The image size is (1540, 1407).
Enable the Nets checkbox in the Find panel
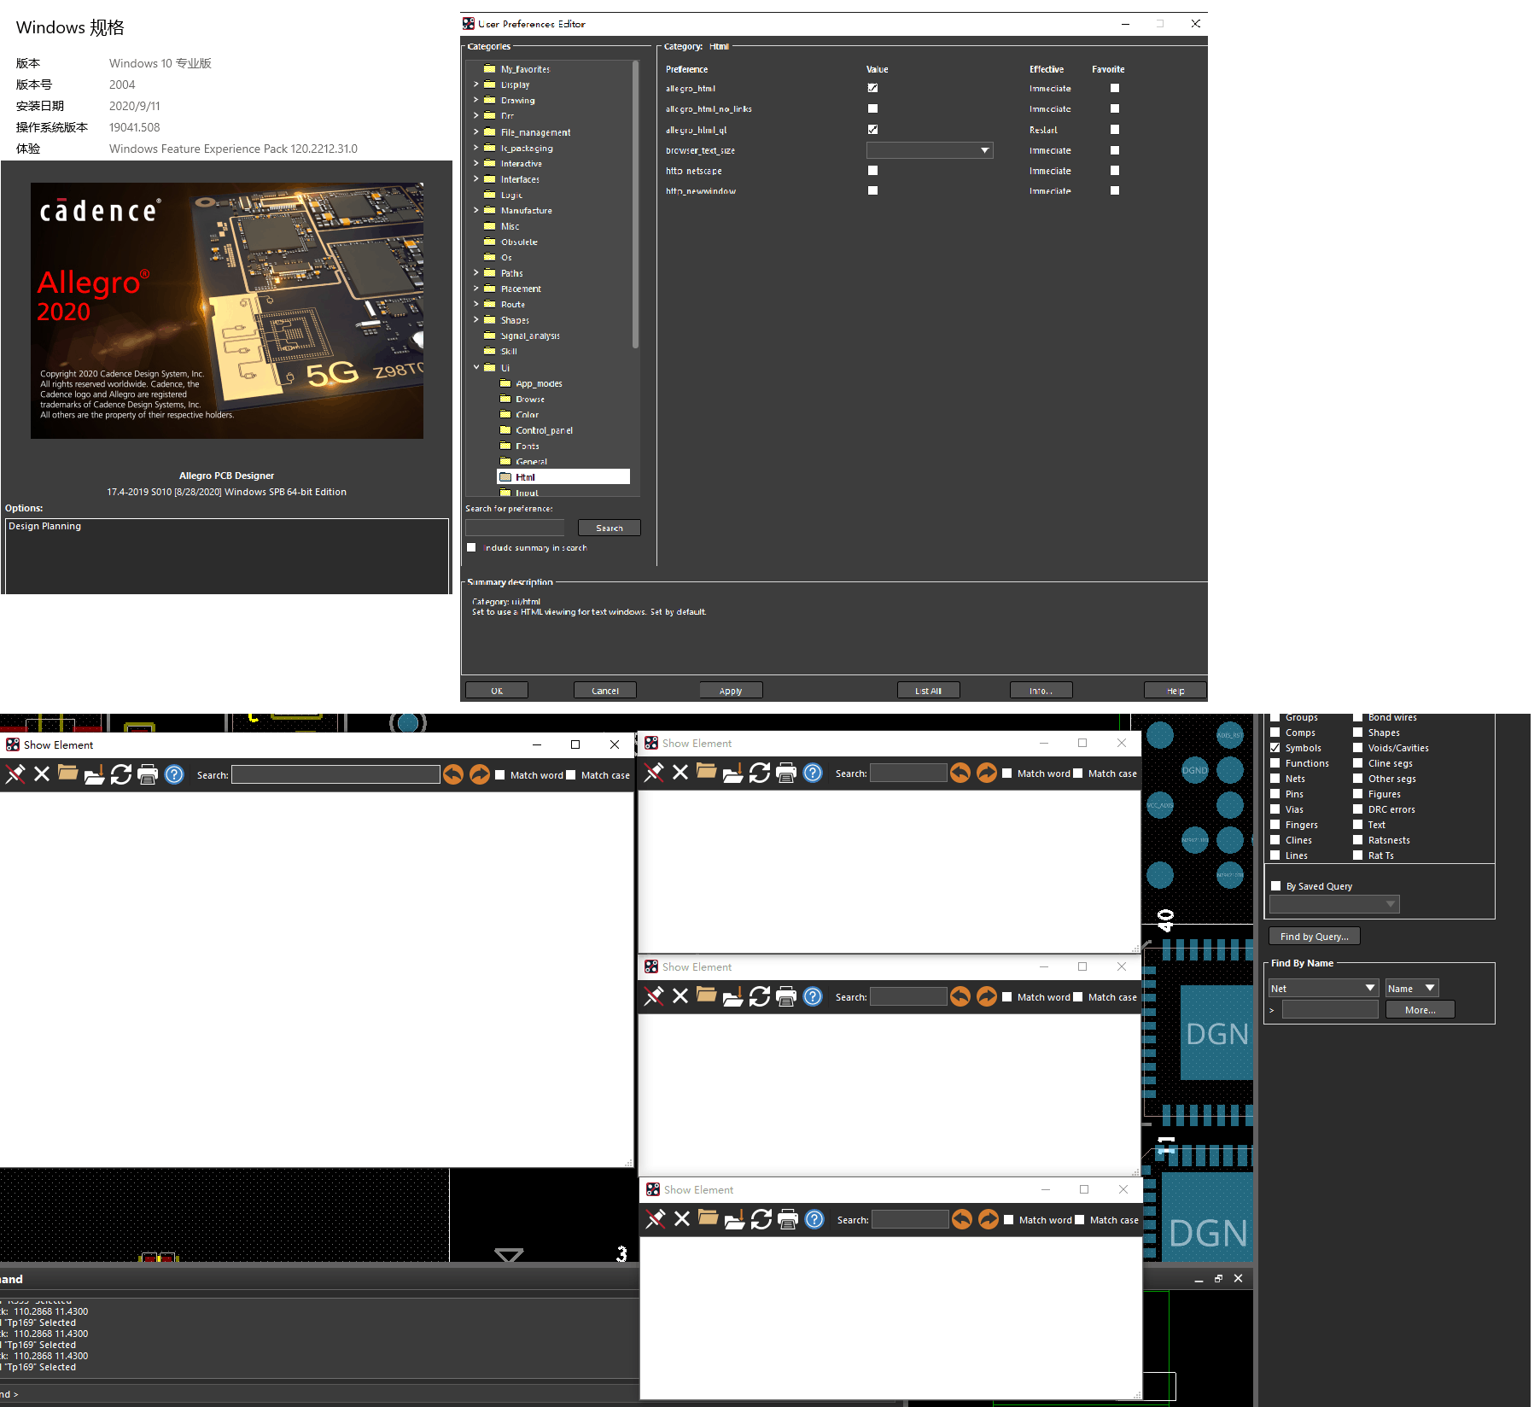pos(1275,779)
